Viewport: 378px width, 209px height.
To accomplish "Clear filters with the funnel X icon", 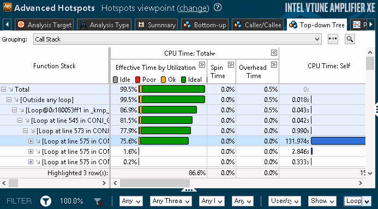I will pos(99,201).
